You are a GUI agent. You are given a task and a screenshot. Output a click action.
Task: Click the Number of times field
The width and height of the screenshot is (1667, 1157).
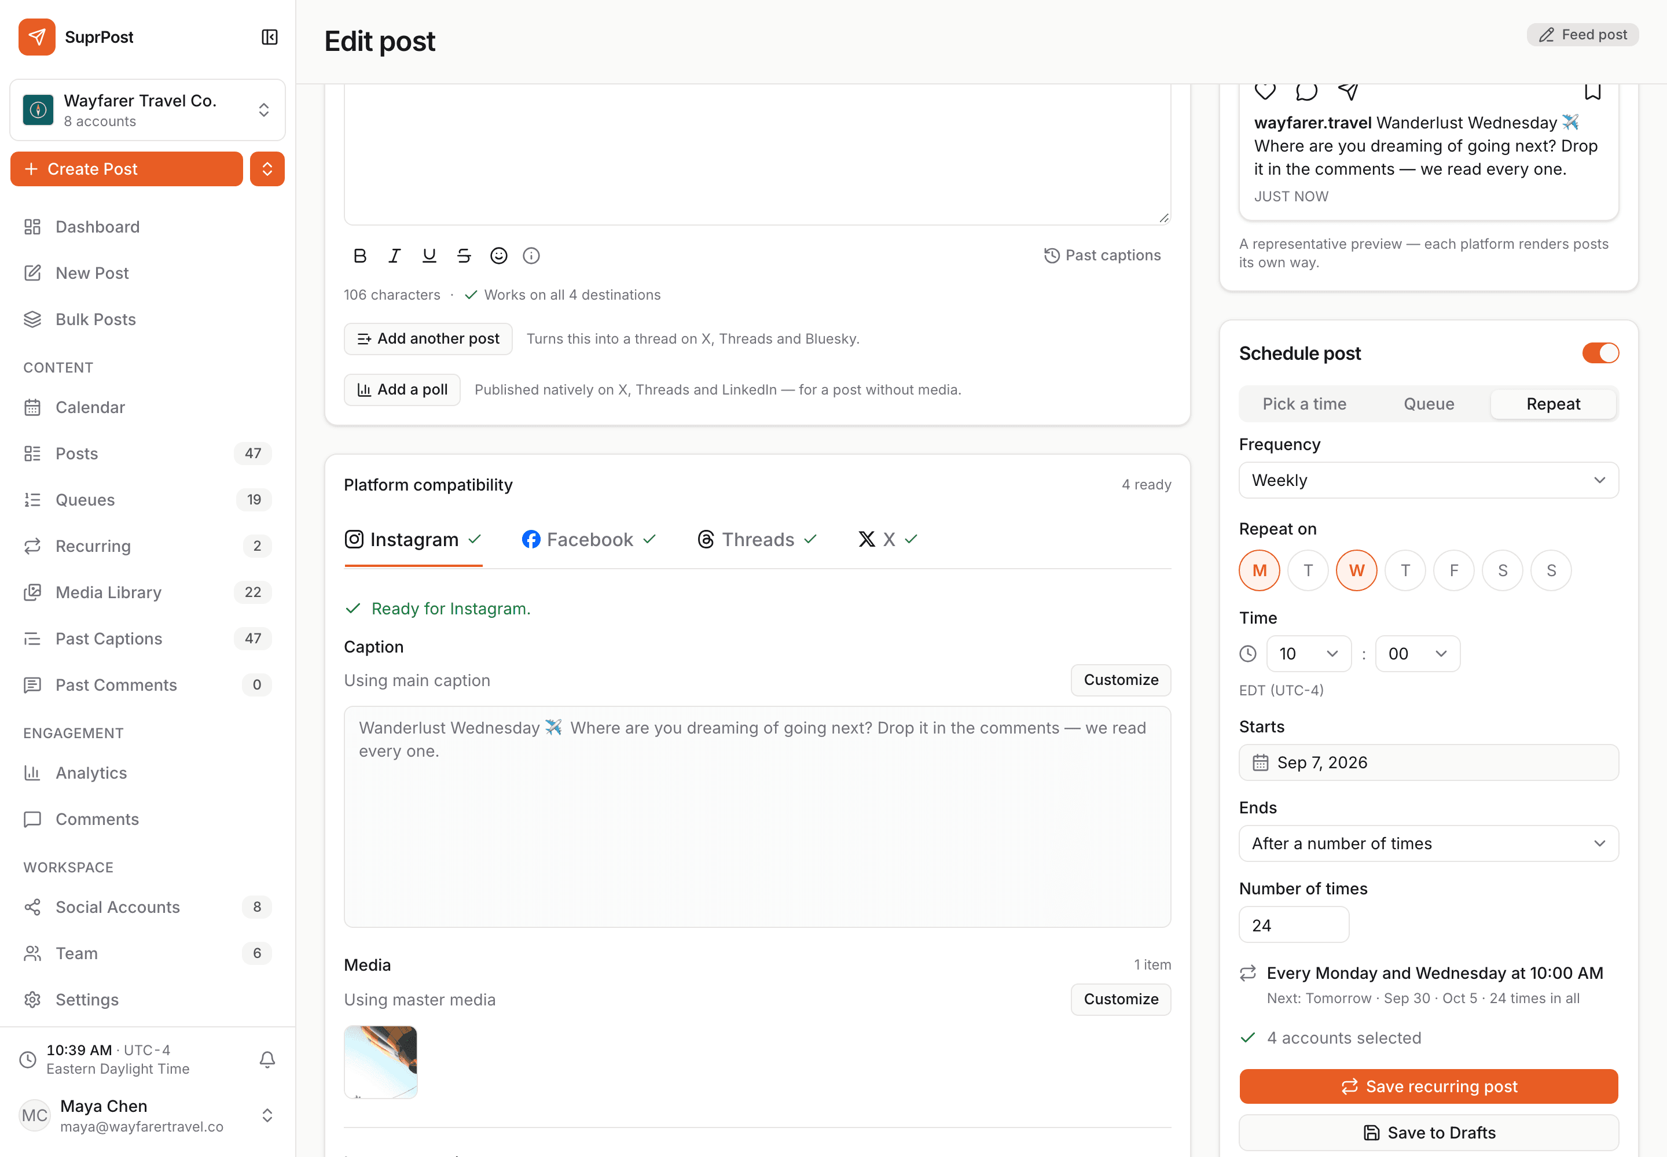click(x=1294, y=925)
